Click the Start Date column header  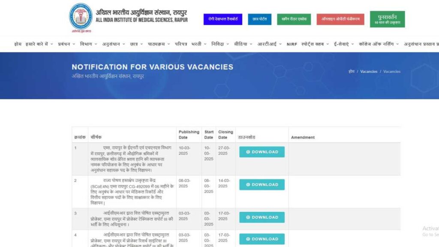point(209,135)
